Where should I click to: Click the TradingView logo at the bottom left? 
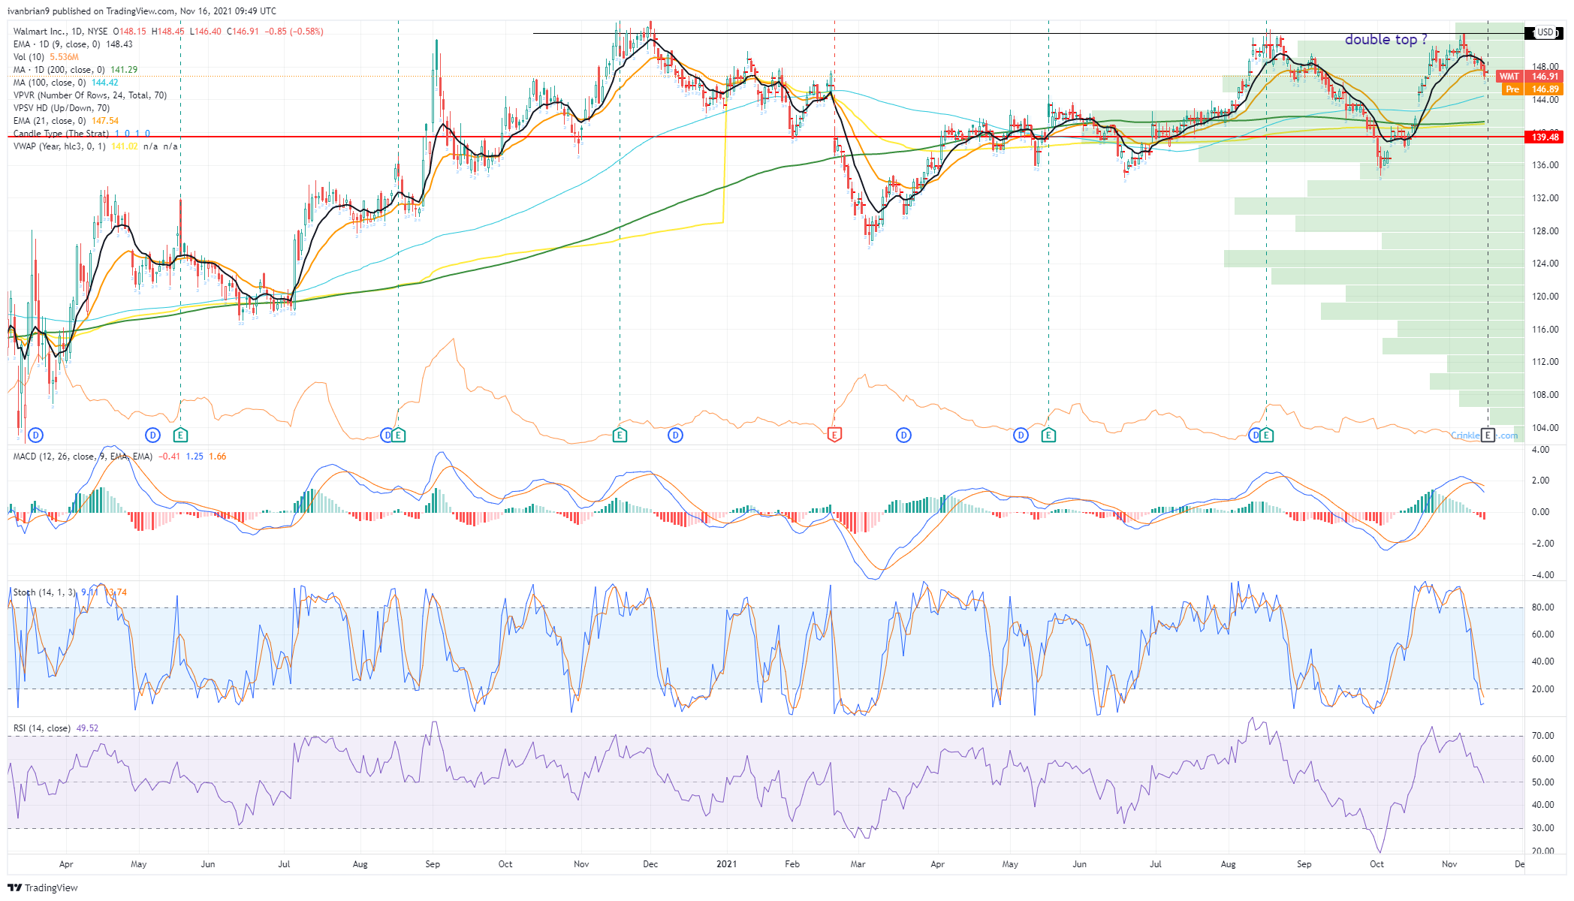(43, 887)
